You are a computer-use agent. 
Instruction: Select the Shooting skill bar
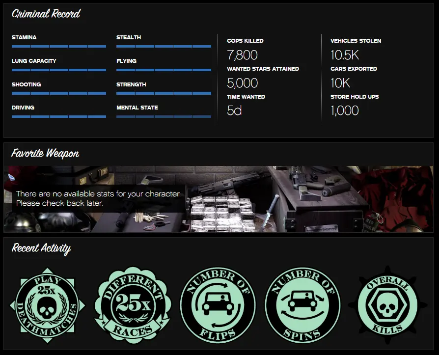(x=59, y=93)
